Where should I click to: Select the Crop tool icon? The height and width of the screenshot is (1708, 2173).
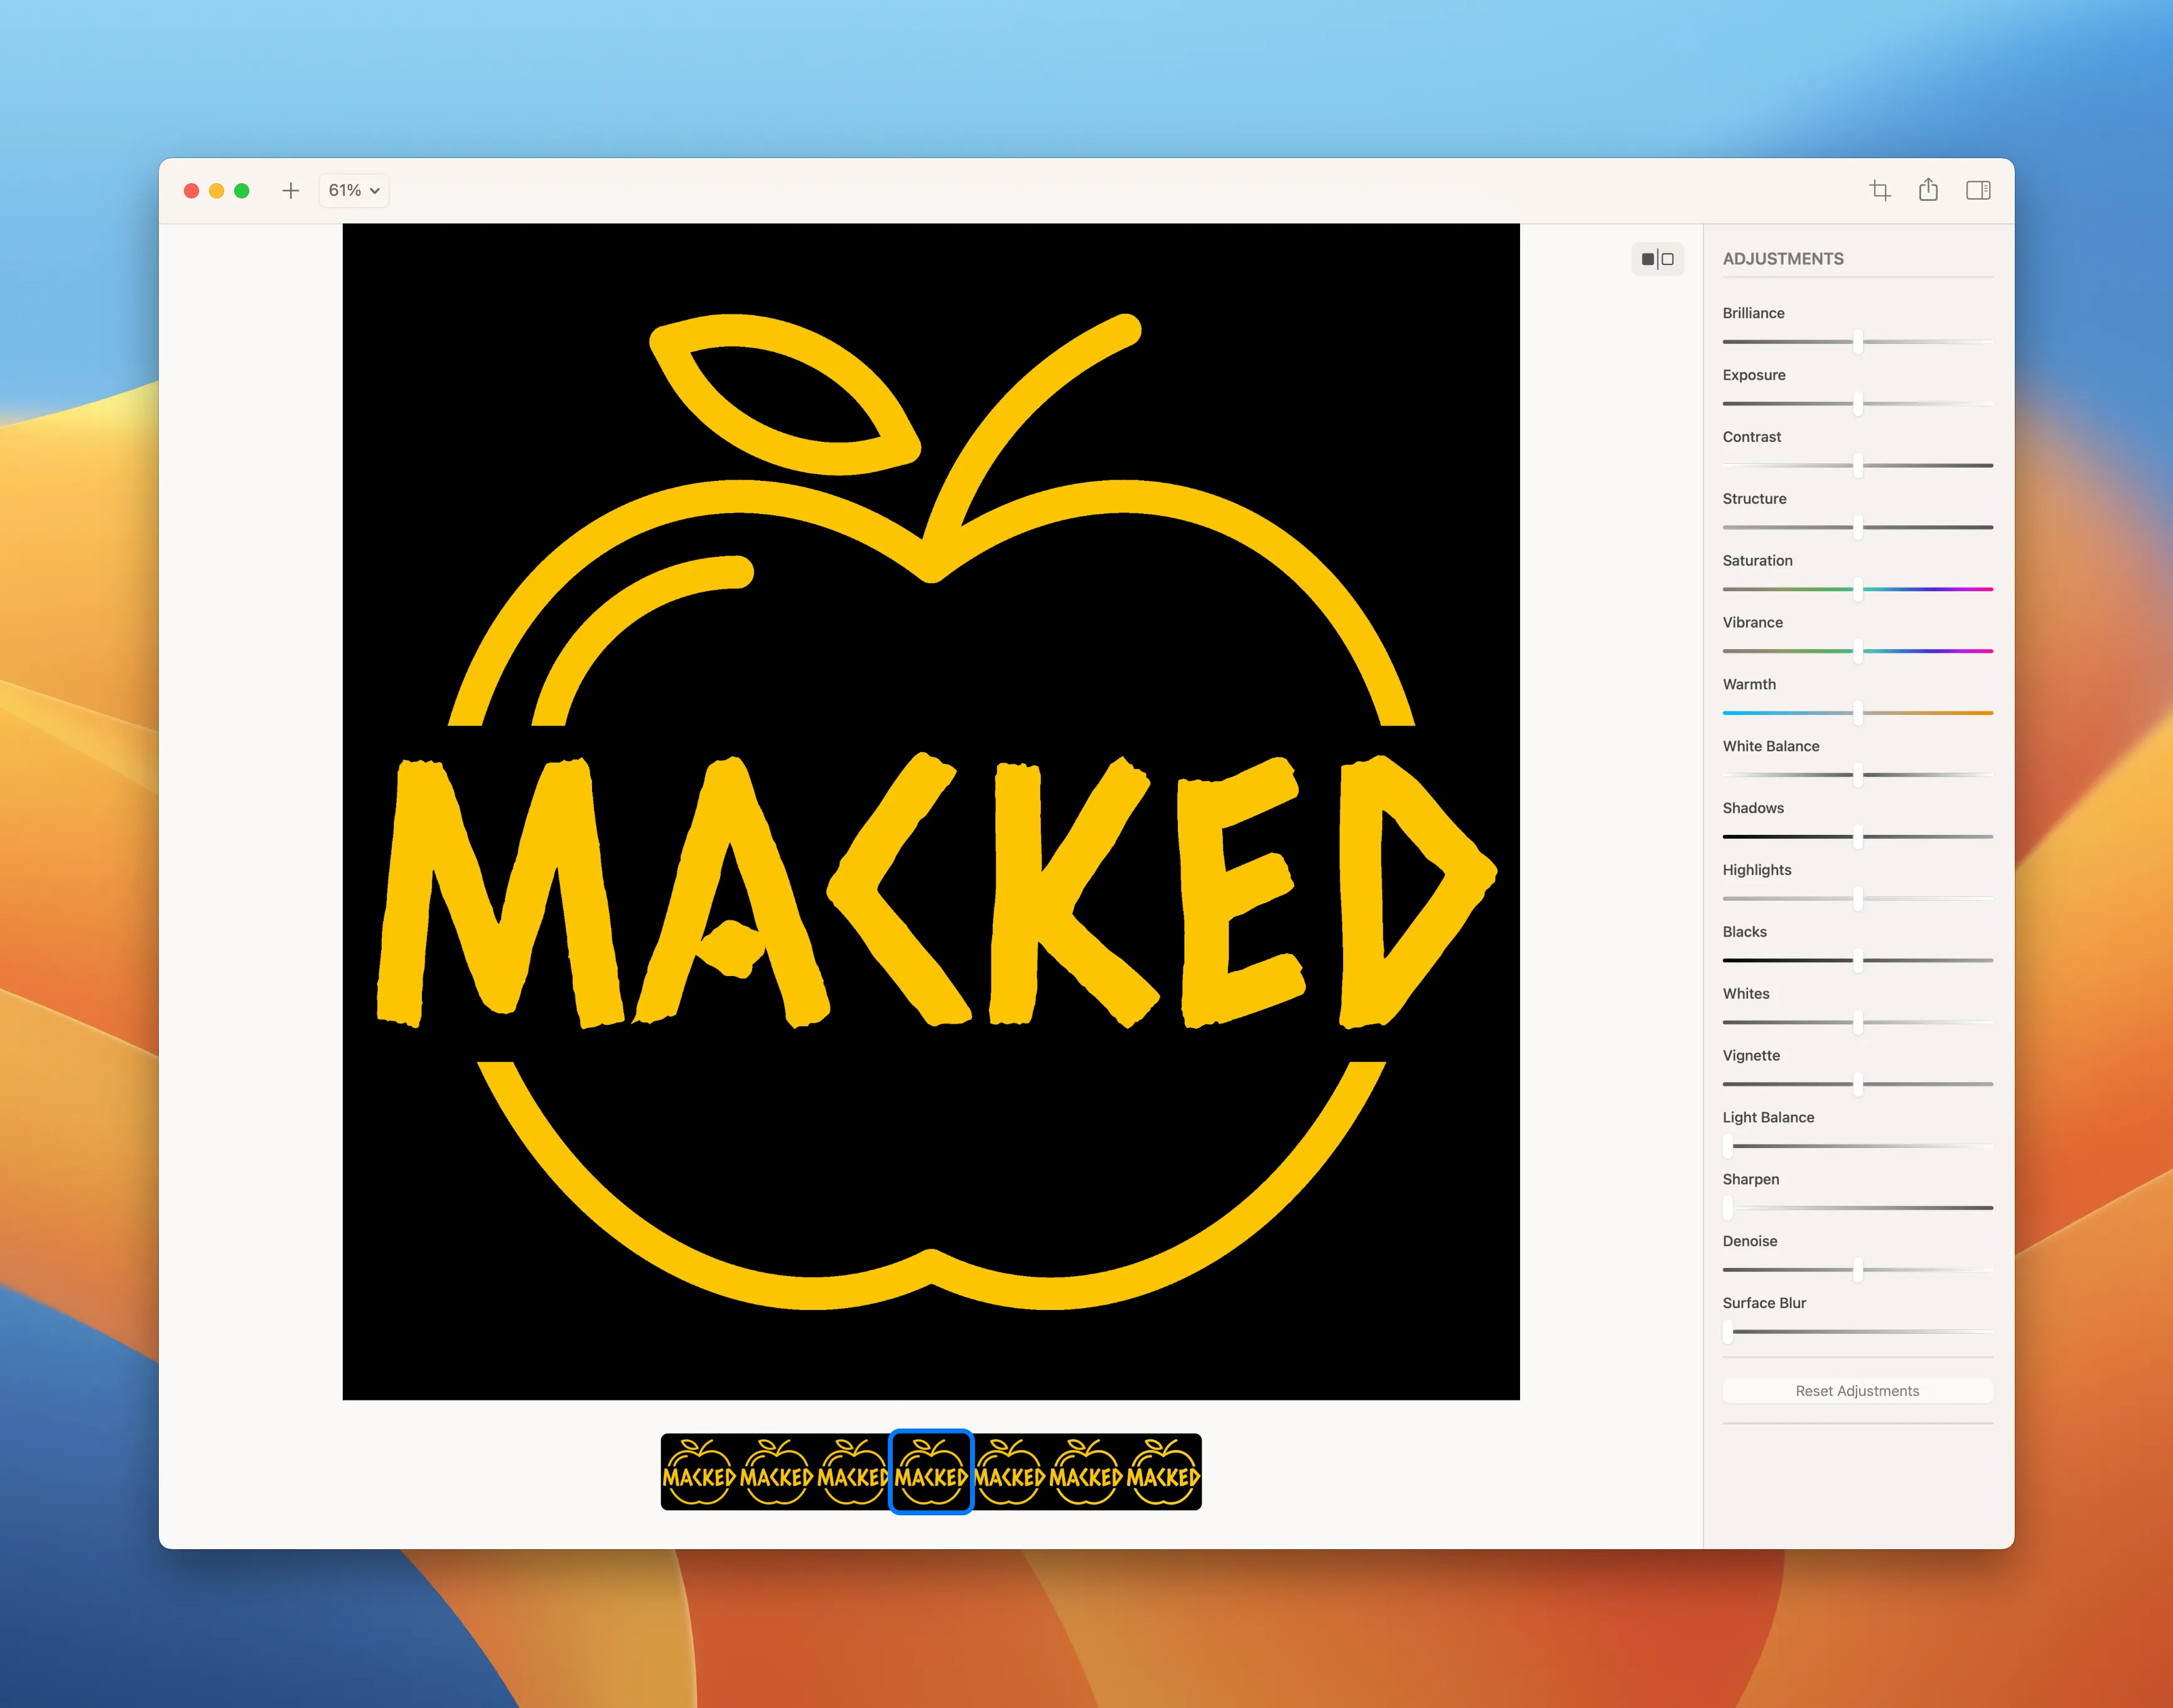point(1880,190)
